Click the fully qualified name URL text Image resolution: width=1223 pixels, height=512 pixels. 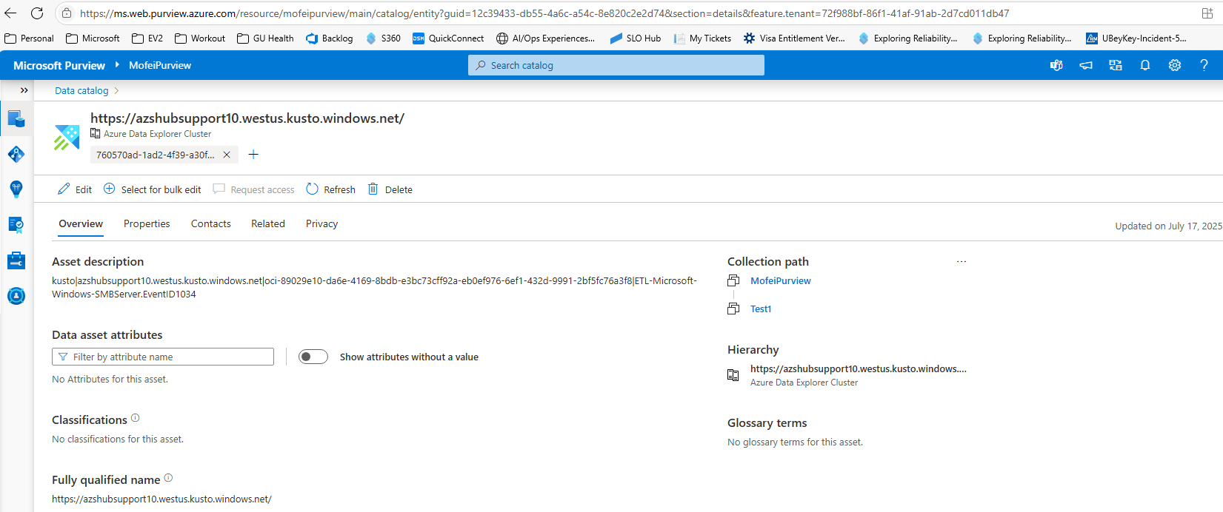tap(161, 499)
